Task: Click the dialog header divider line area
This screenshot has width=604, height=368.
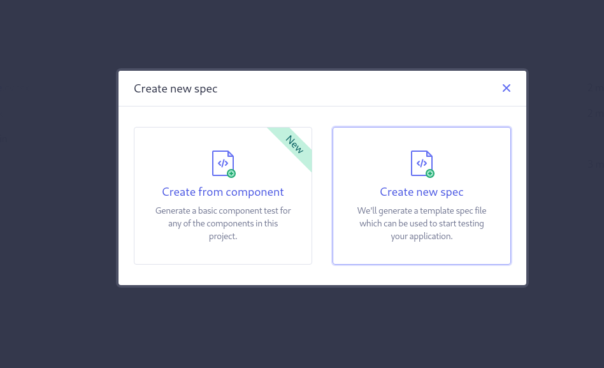Action: coord(322,106)
